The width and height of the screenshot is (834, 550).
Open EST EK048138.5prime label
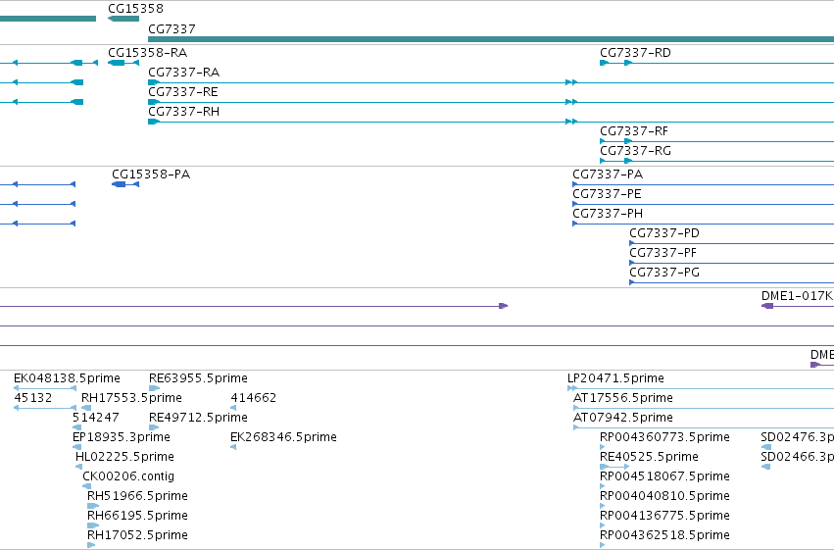(x=67, y=378)
